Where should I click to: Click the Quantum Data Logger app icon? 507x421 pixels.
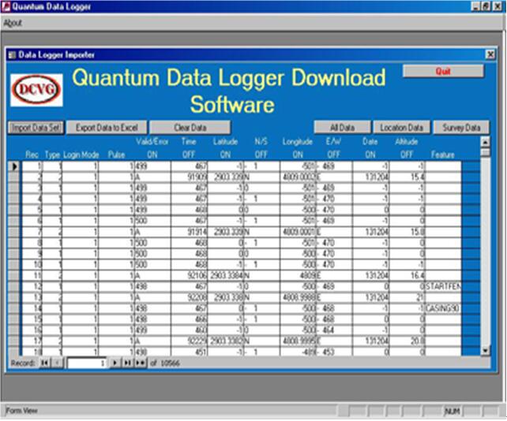pos(6,6)
